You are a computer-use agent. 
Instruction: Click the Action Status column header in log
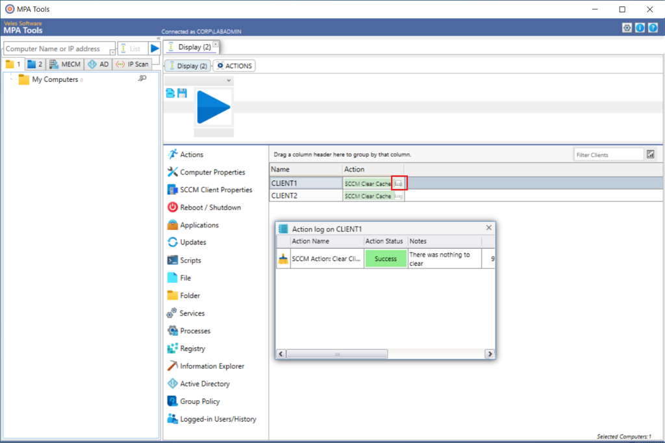[386, 241]
